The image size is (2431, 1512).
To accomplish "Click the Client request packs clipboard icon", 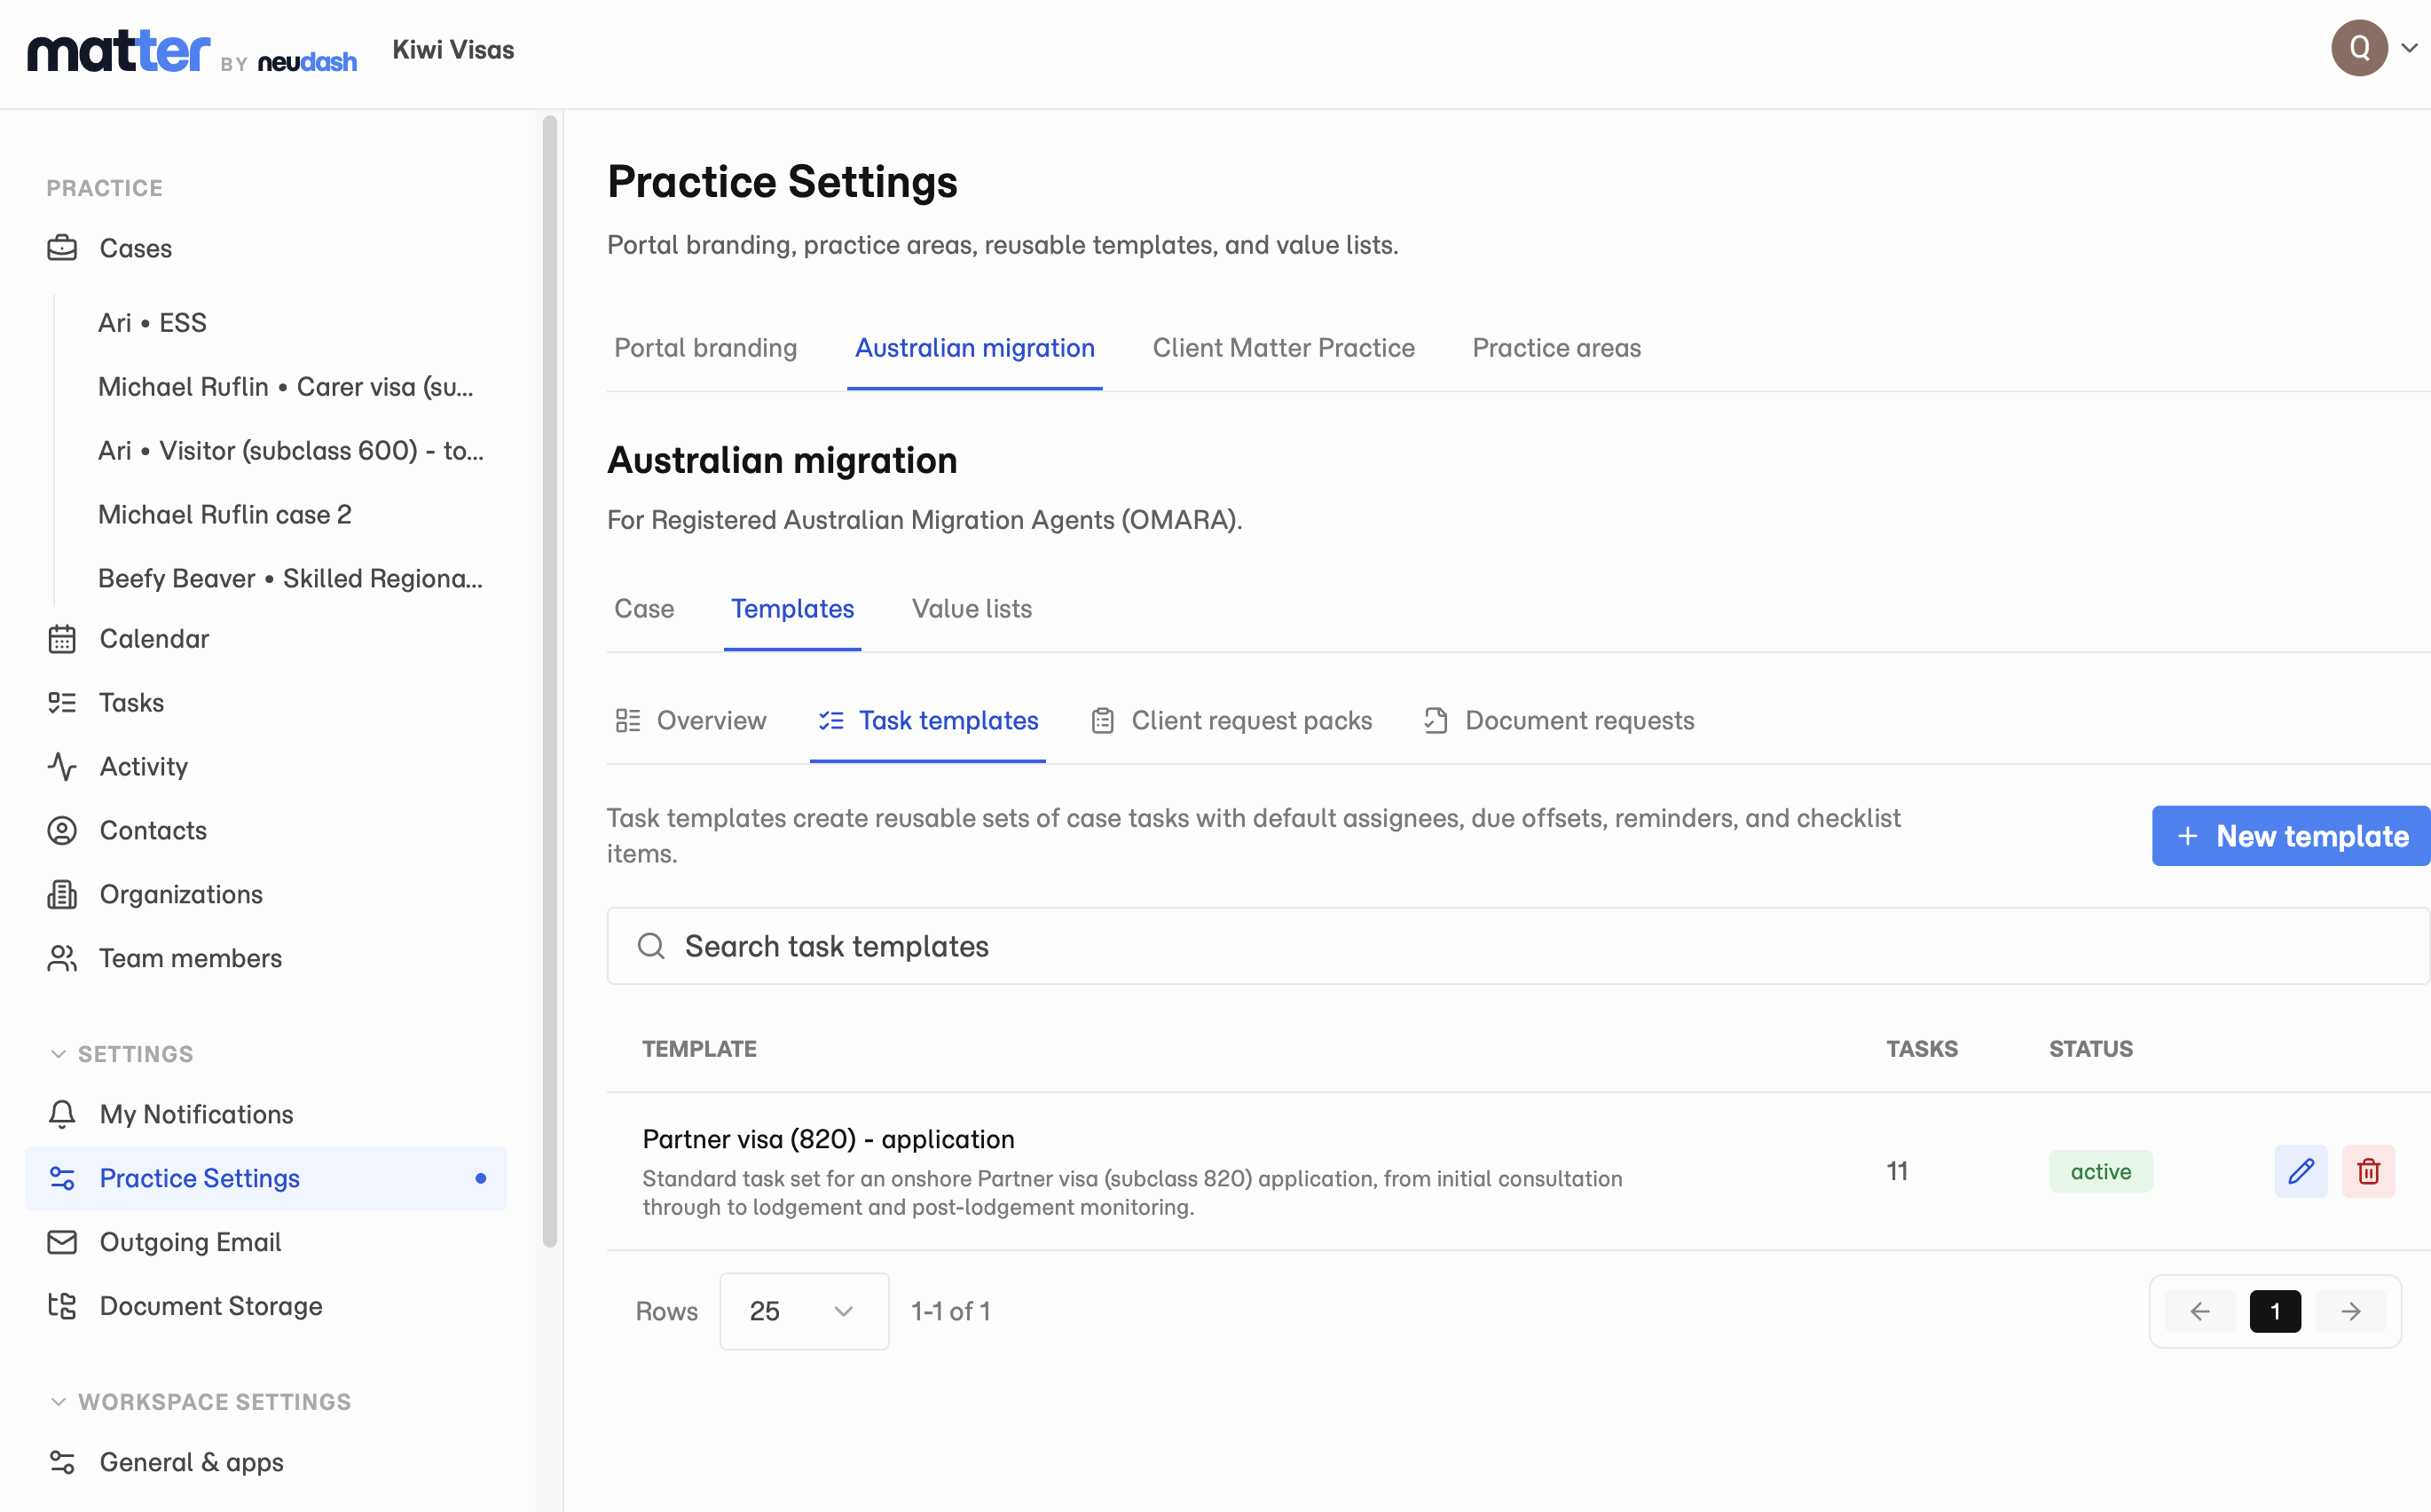I will pyautogui.click(x=1103, y=721).
